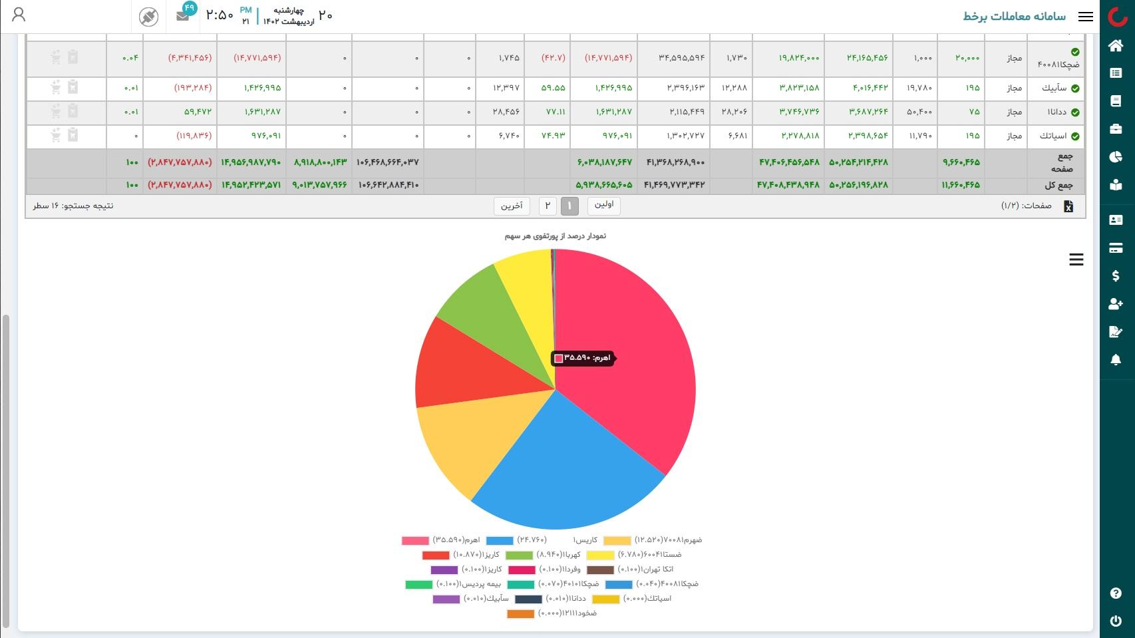Open the user profile icon
This screenshot has width=1135, height=638.
tap(19, 15)
